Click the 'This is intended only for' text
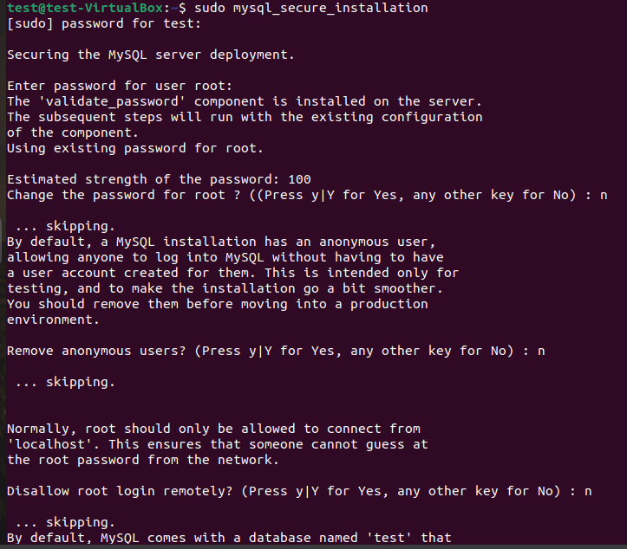Image resolution: width=627 pixels, height=549 pixels. (x=362, y=273)
